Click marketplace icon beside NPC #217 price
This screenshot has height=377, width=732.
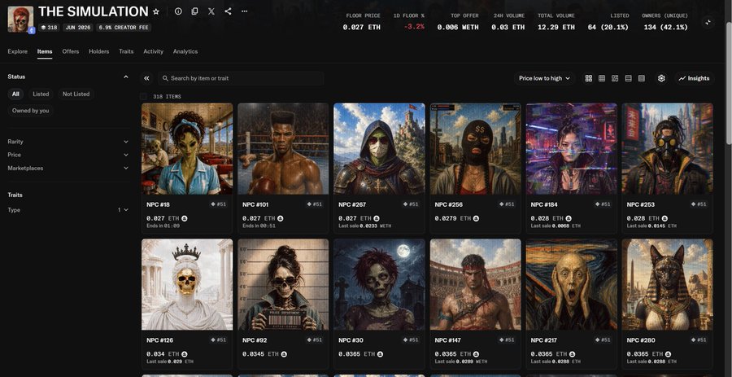(x=573, y=354)
